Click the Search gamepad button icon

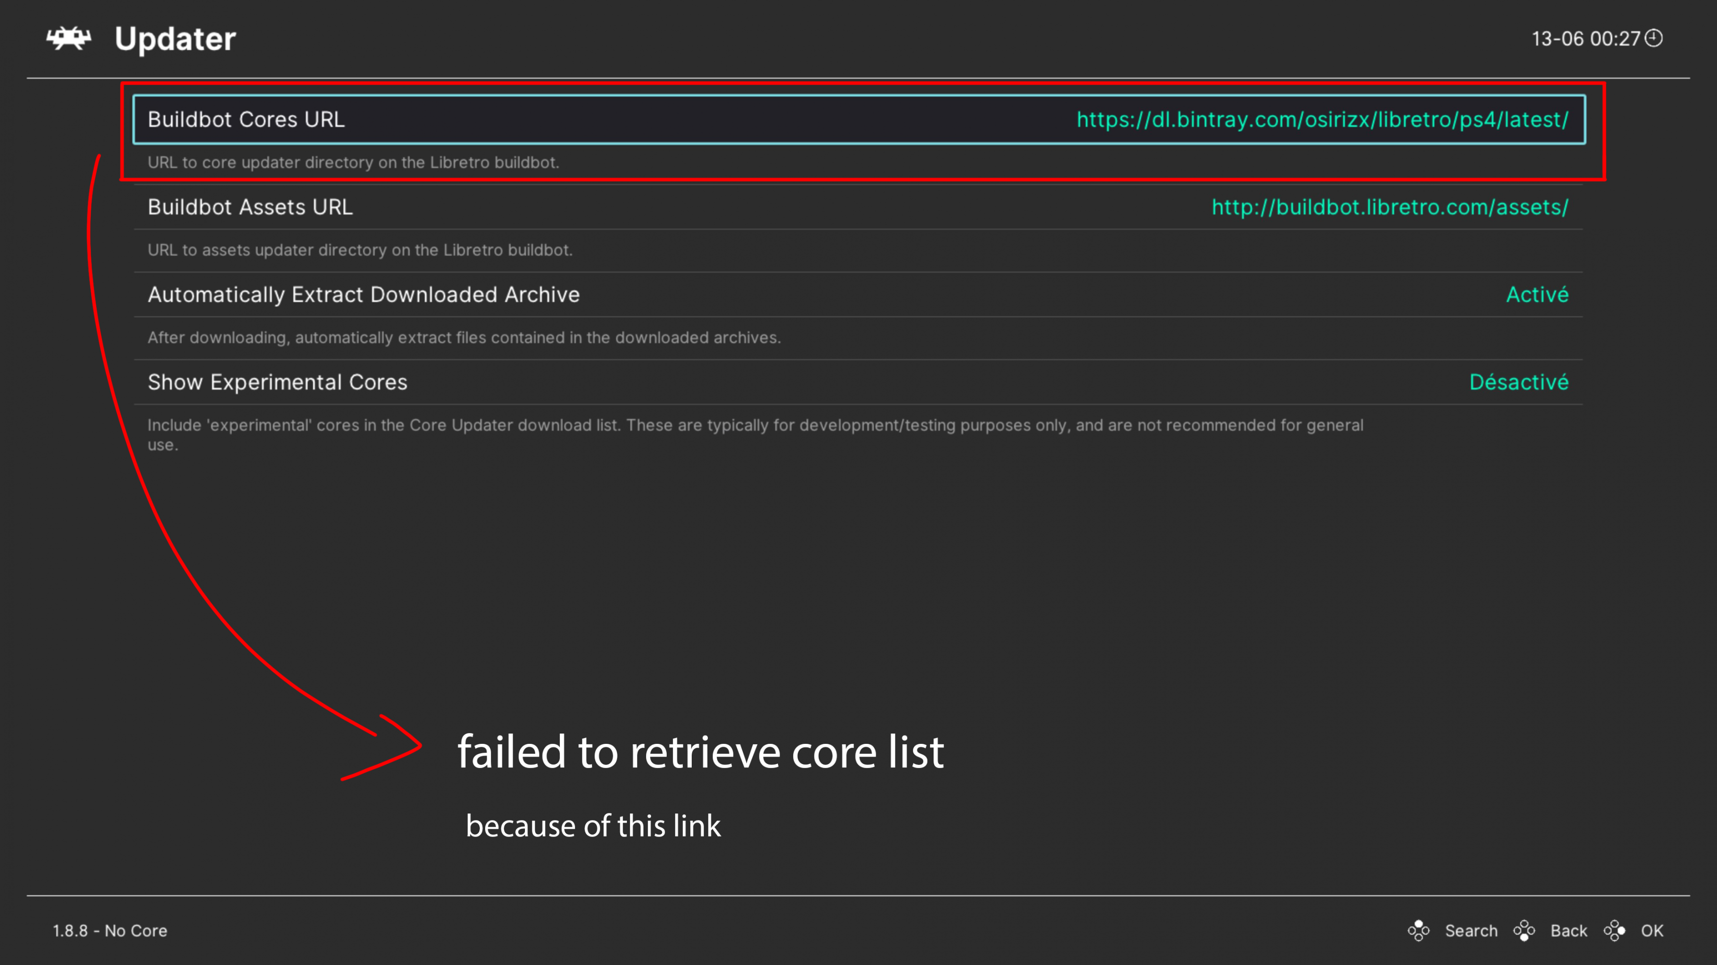(1418, 930)
